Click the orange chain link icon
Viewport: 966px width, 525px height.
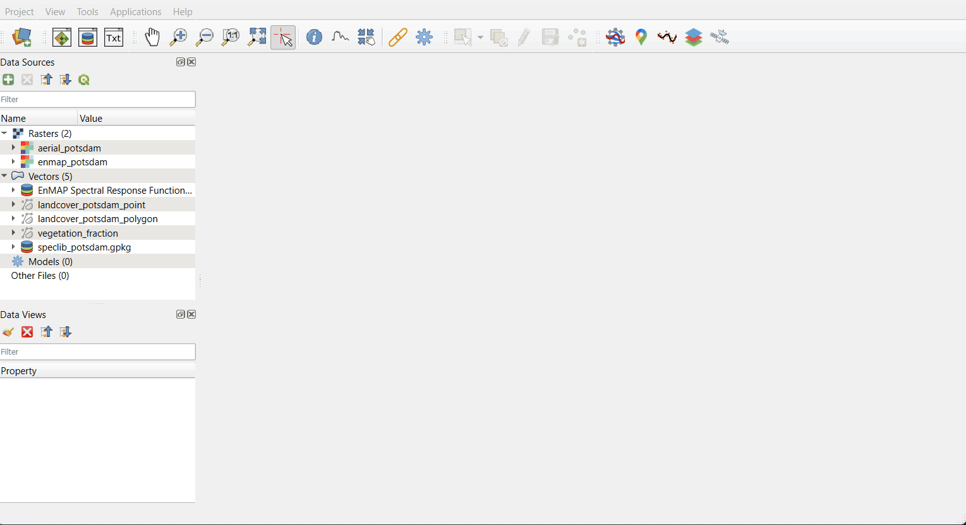click(x=397, y=38)
